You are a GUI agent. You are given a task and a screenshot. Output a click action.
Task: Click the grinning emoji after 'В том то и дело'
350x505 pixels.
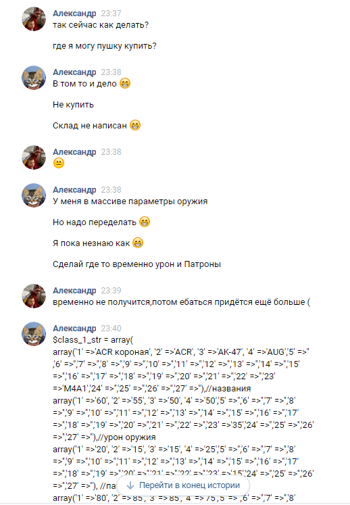click(x=125, y=83)
